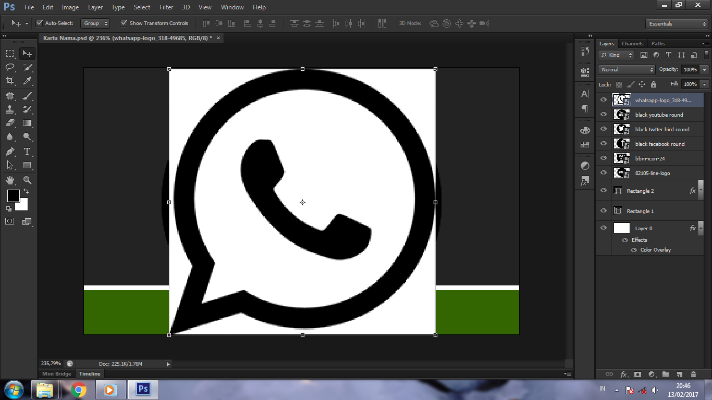Image resolution: width=712 pixels, height=400 pixels.
Task: Click the delete layer trash icon
Action: [693, 374]
